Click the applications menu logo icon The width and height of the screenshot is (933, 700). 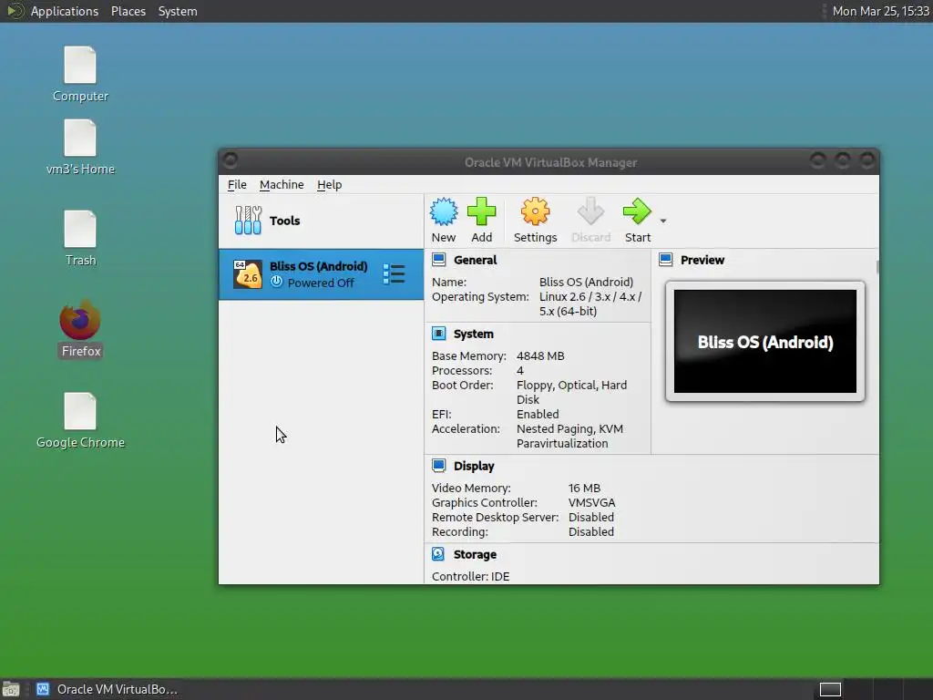14,11
